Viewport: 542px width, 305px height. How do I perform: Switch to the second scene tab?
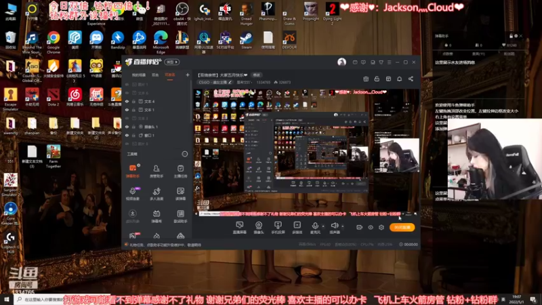[155, 75]
